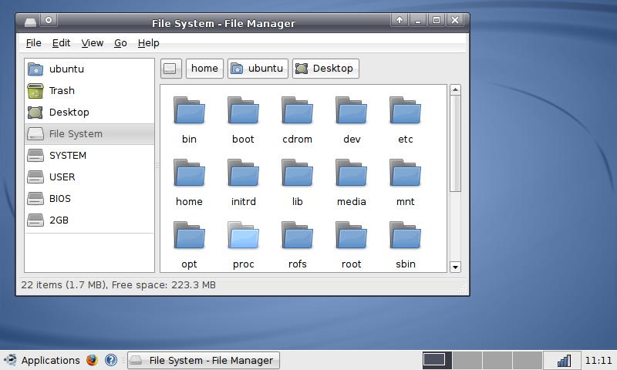This screenshot has width=617, height=370.
Task: Open the View menu
Action: (92, 43)
